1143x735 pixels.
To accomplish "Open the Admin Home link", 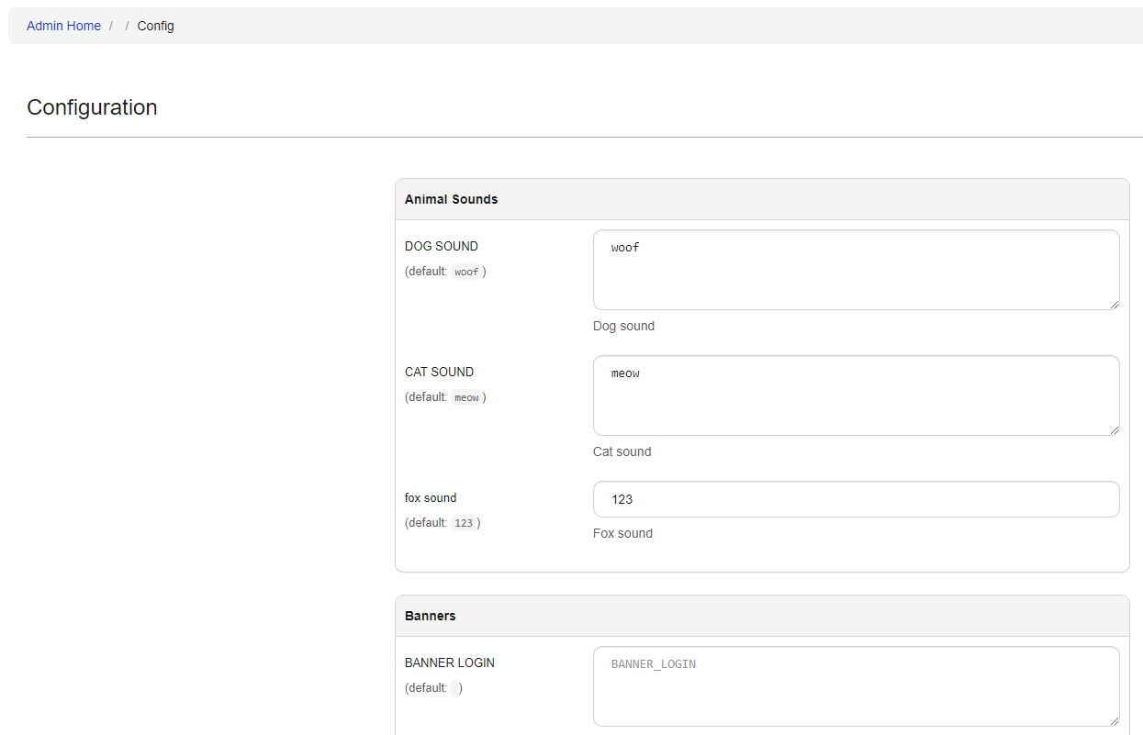I will point(63,25).
